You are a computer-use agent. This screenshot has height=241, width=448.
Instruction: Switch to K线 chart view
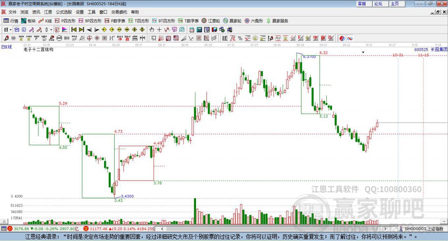(x=45, y=21)
